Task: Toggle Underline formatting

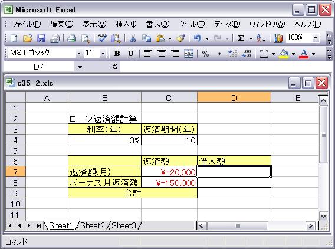Action: pyautogui.click(x=130, y=54)
